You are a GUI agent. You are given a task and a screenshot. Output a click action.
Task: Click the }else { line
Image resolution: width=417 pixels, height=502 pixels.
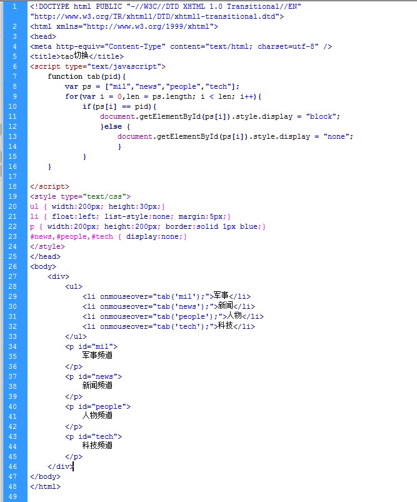coord(115,126)
